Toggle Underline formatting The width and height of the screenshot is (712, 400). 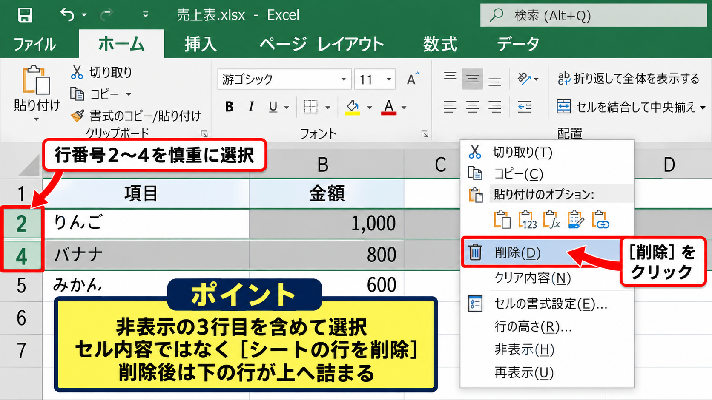pyautogui.click(x=273, y=107)
